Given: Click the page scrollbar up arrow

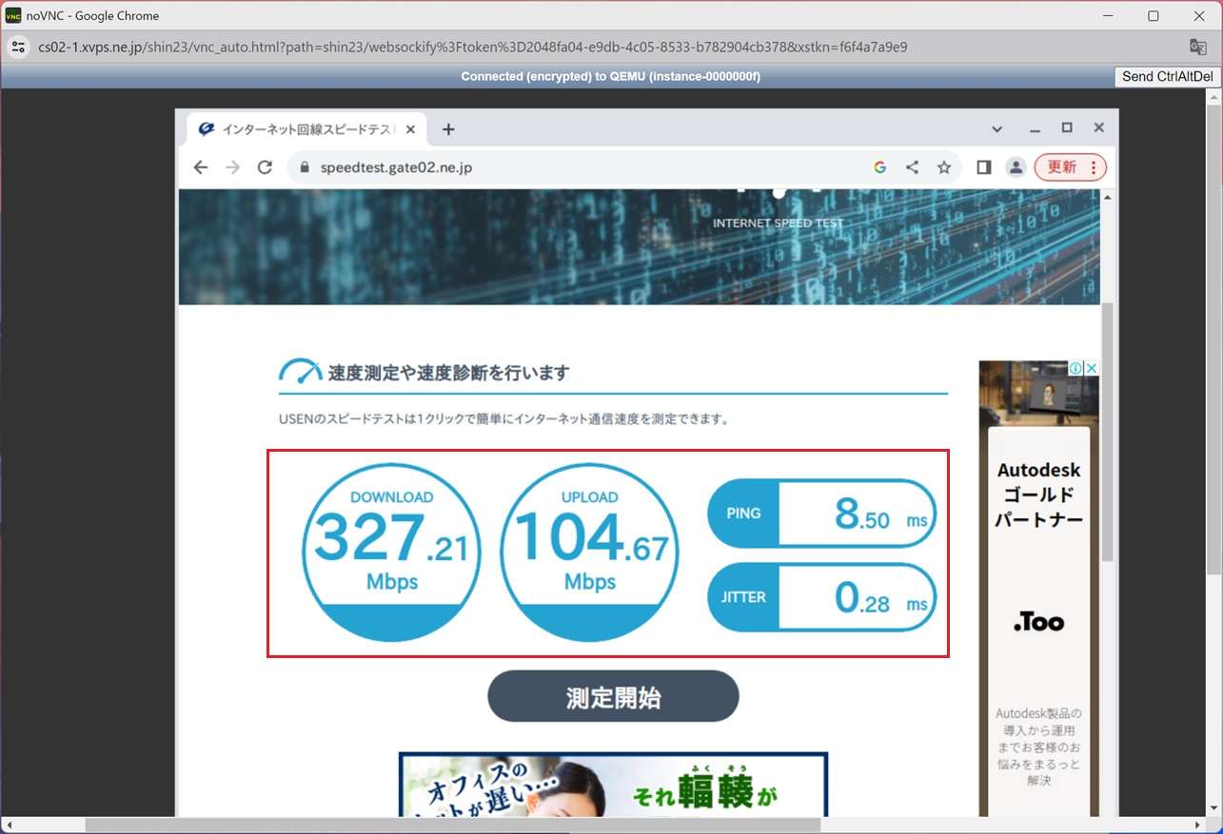Looking at the screenshot, I should (x=1107, y=196).
